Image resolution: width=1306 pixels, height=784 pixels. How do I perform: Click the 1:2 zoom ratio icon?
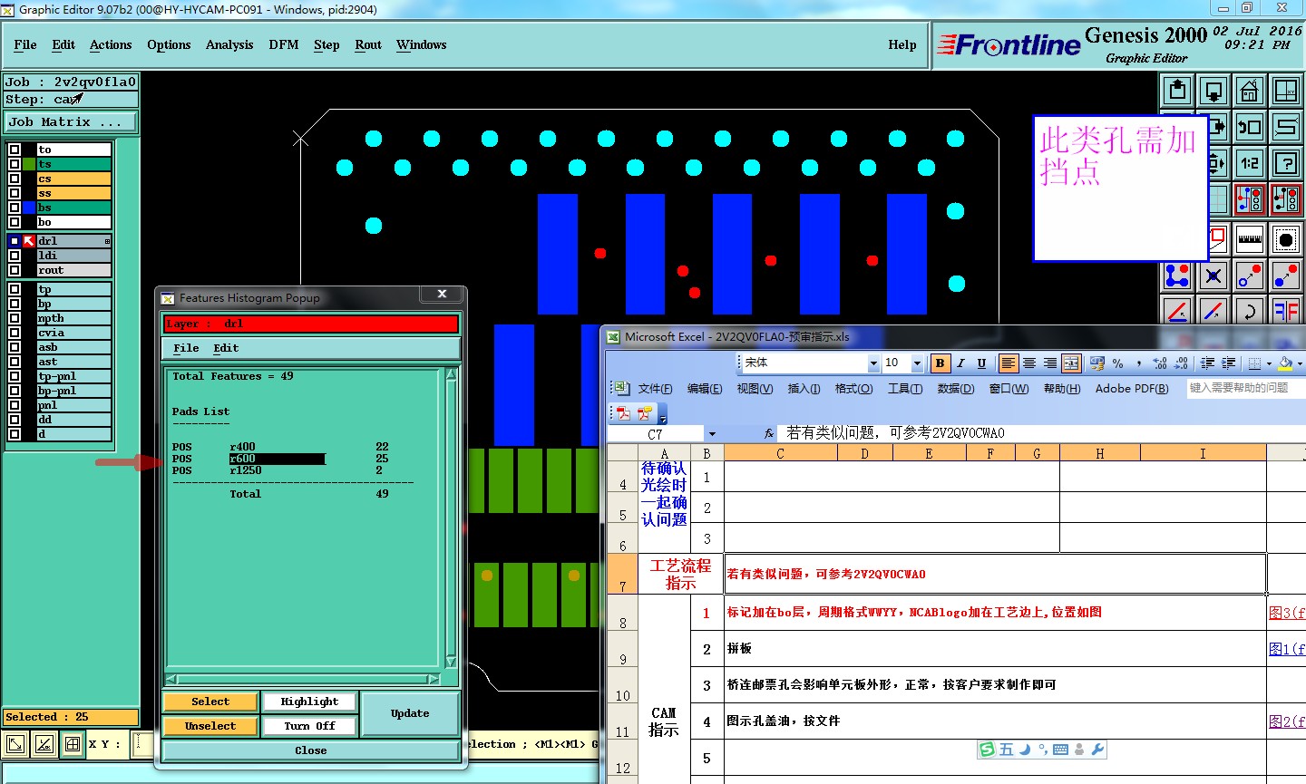point(1250,163)
